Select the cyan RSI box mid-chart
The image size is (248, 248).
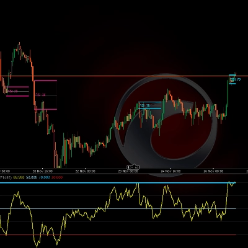pyautogui.click(x=150, y=105)
